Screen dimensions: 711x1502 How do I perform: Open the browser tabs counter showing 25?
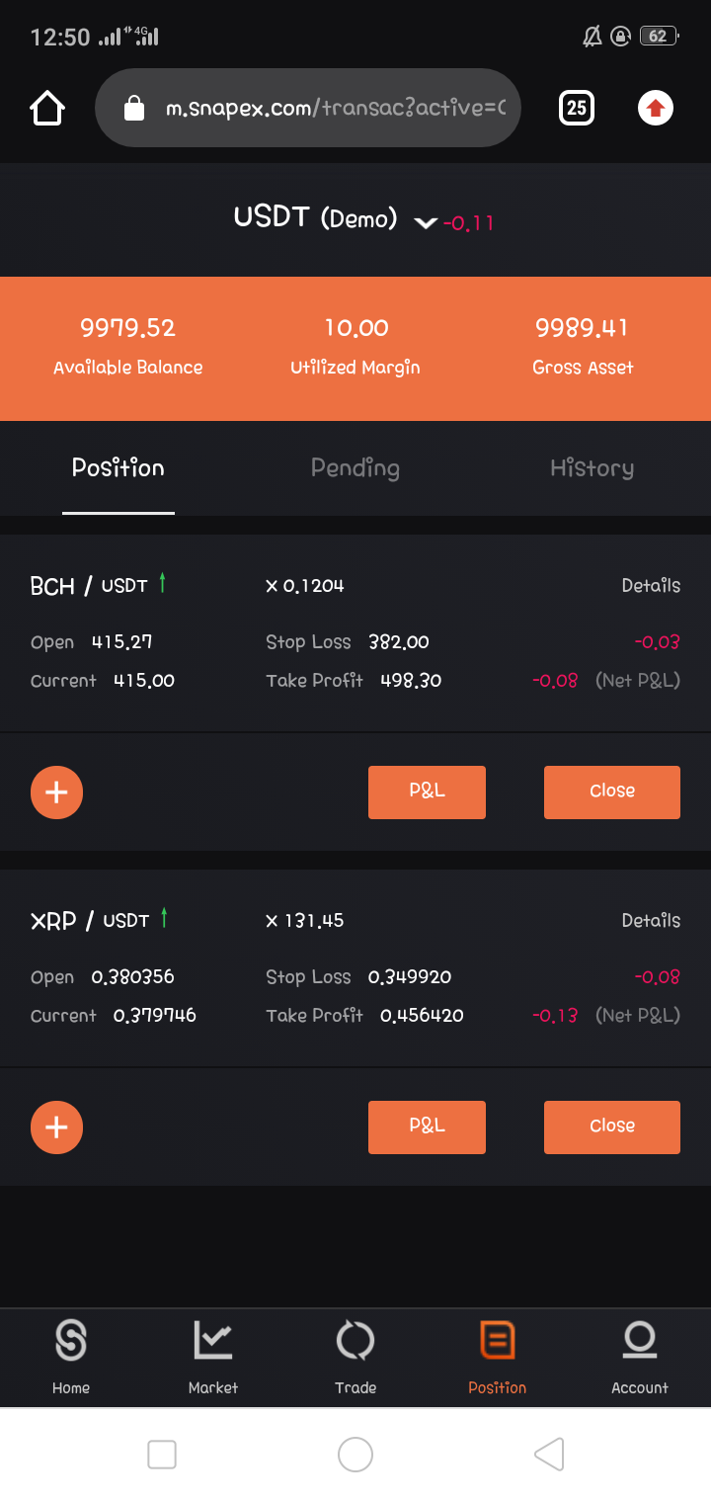[577, 108]
